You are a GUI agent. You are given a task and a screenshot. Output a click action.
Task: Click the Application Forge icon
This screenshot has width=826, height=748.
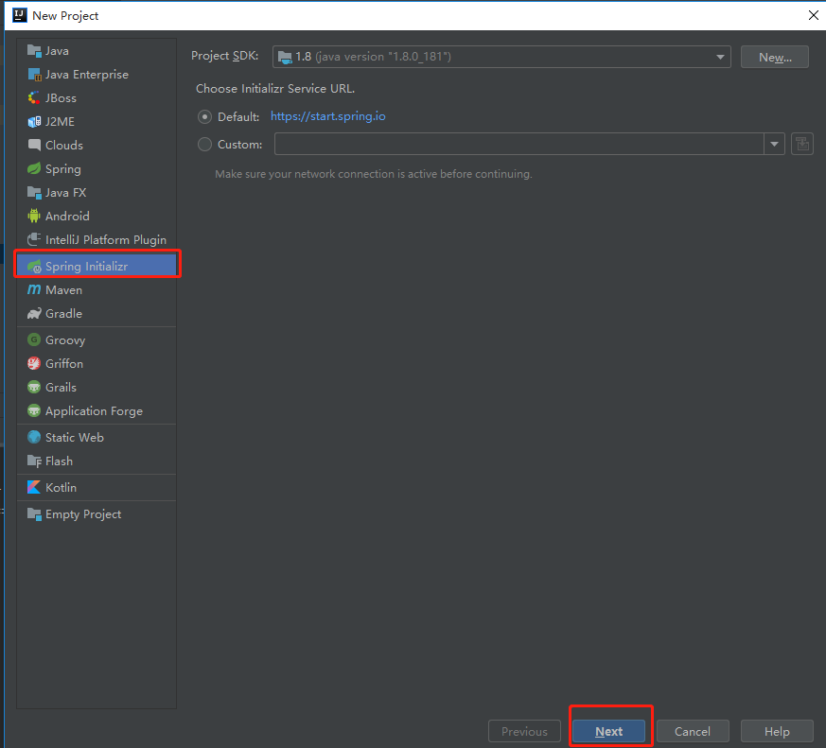tap(34, 411)
